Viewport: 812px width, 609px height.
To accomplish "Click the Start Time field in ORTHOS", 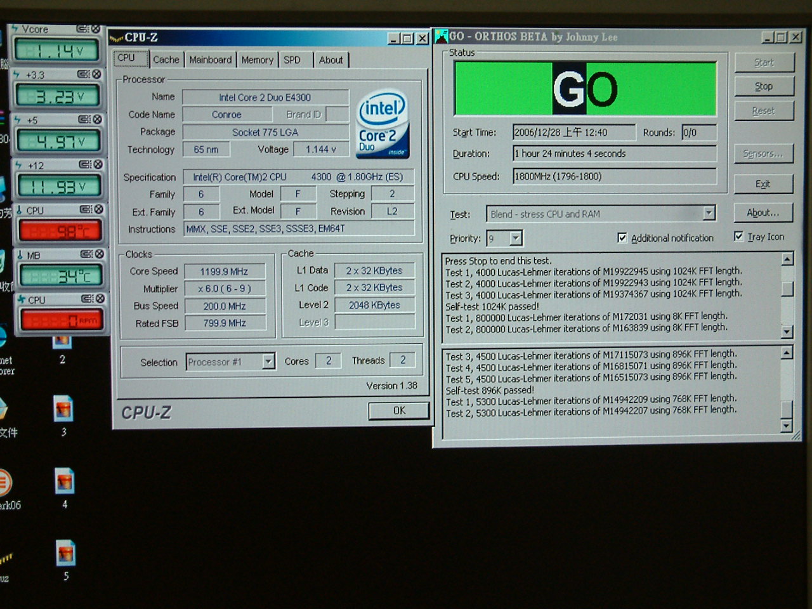I will (574, 133).
